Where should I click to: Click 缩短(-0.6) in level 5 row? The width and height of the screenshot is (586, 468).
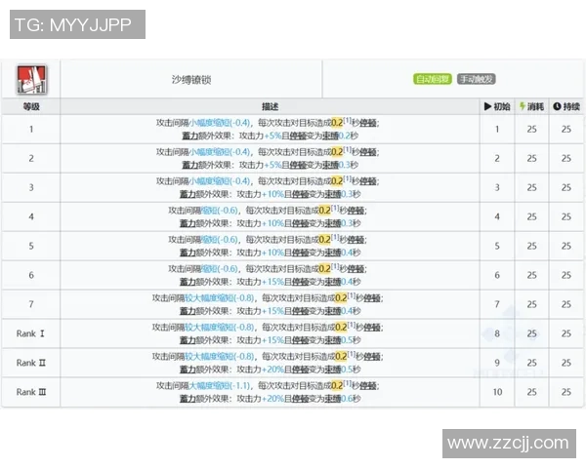(220, 240)
